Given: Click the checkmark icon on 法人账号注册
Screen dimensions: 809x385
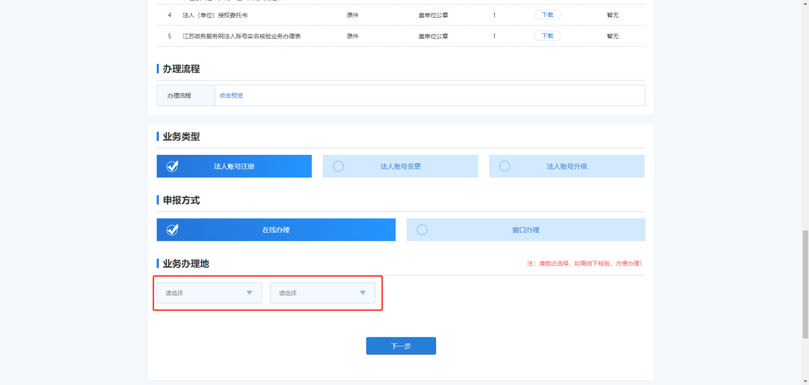Looking at the screenshot, I should click(x=172, y=166).
